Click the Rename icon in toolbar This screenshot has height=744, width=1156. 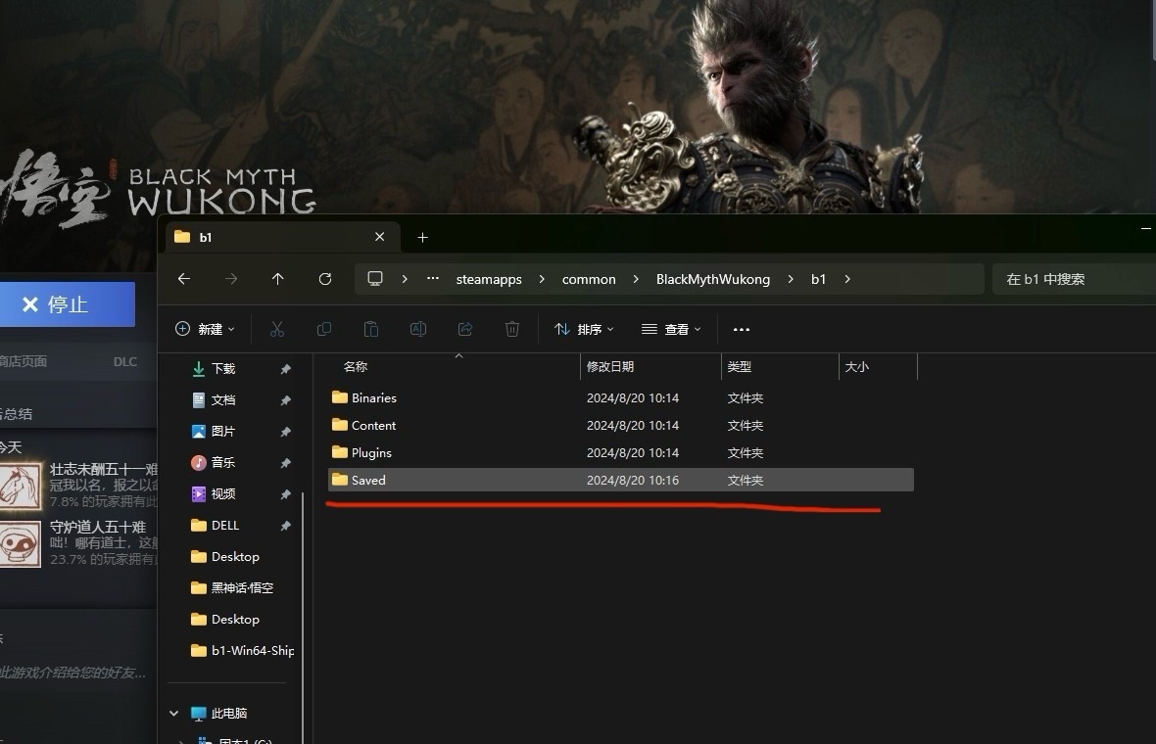(x=418, y=329)
